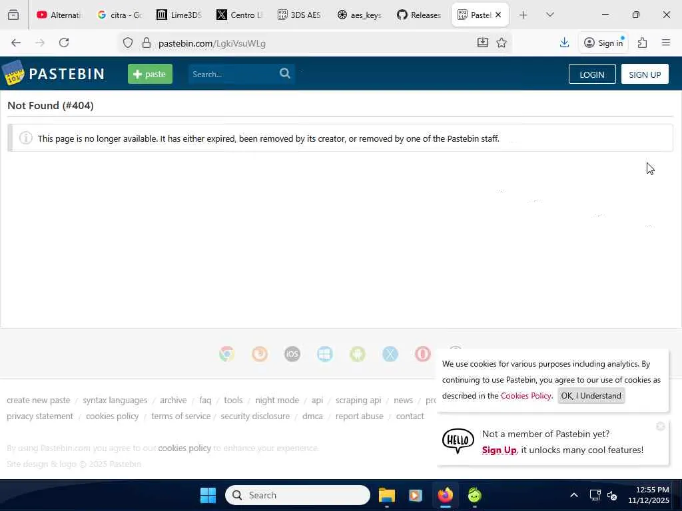Accept cookies with OK, I Understand

[x=591, y=396]
